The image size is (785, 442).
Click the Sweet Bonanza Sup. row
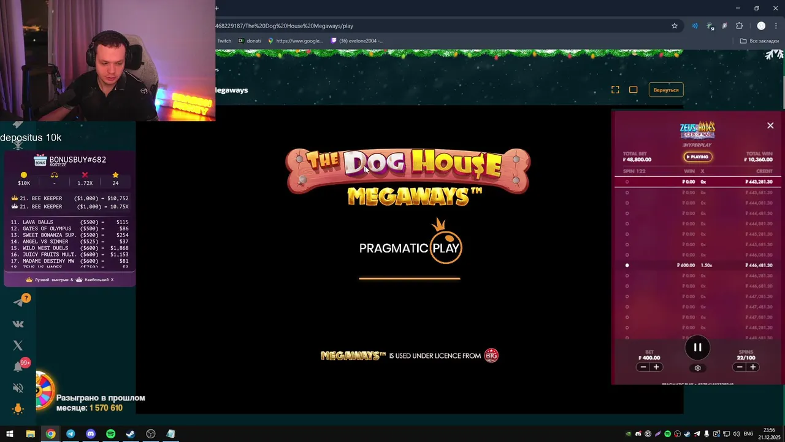pos(69,235)
